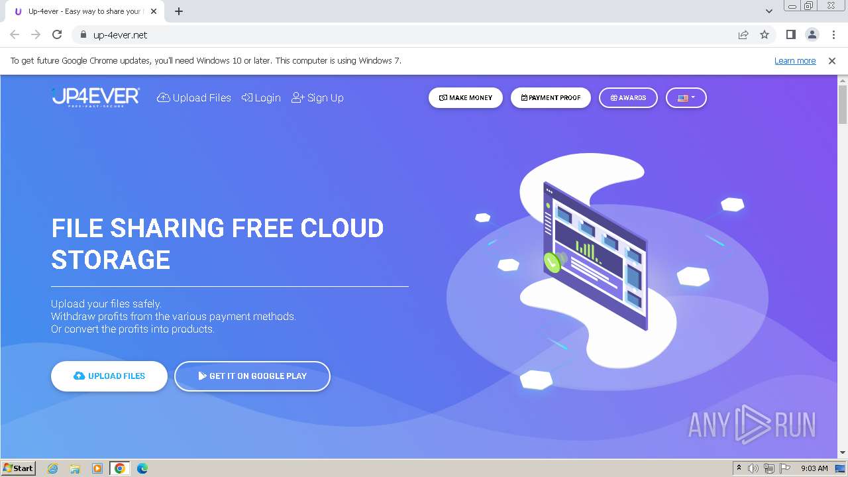Switch to Chrome in the taskbar

(x=120, y=468)
